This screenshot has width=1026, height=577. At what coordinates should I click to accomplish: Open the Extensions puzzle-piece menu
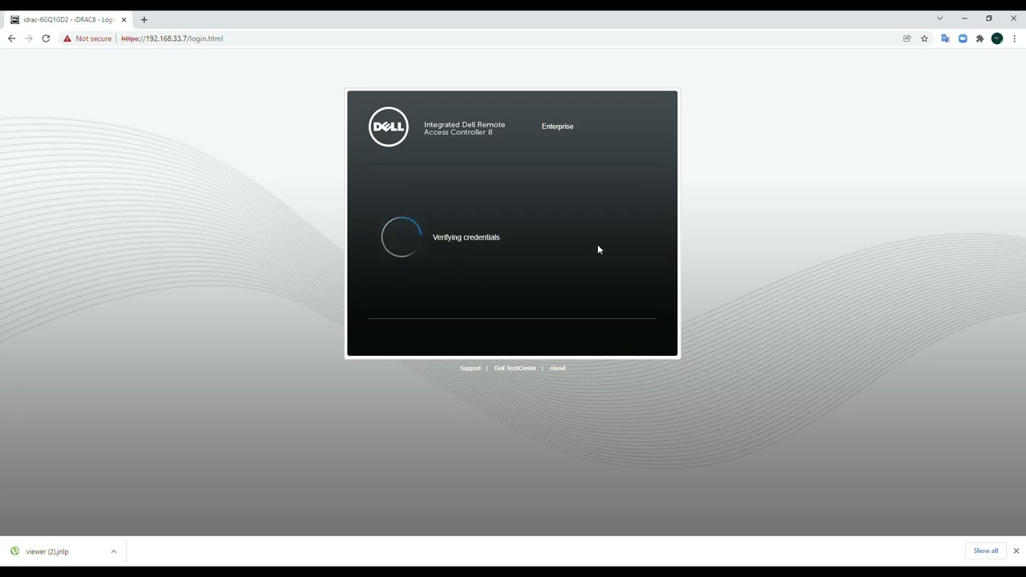980,38
